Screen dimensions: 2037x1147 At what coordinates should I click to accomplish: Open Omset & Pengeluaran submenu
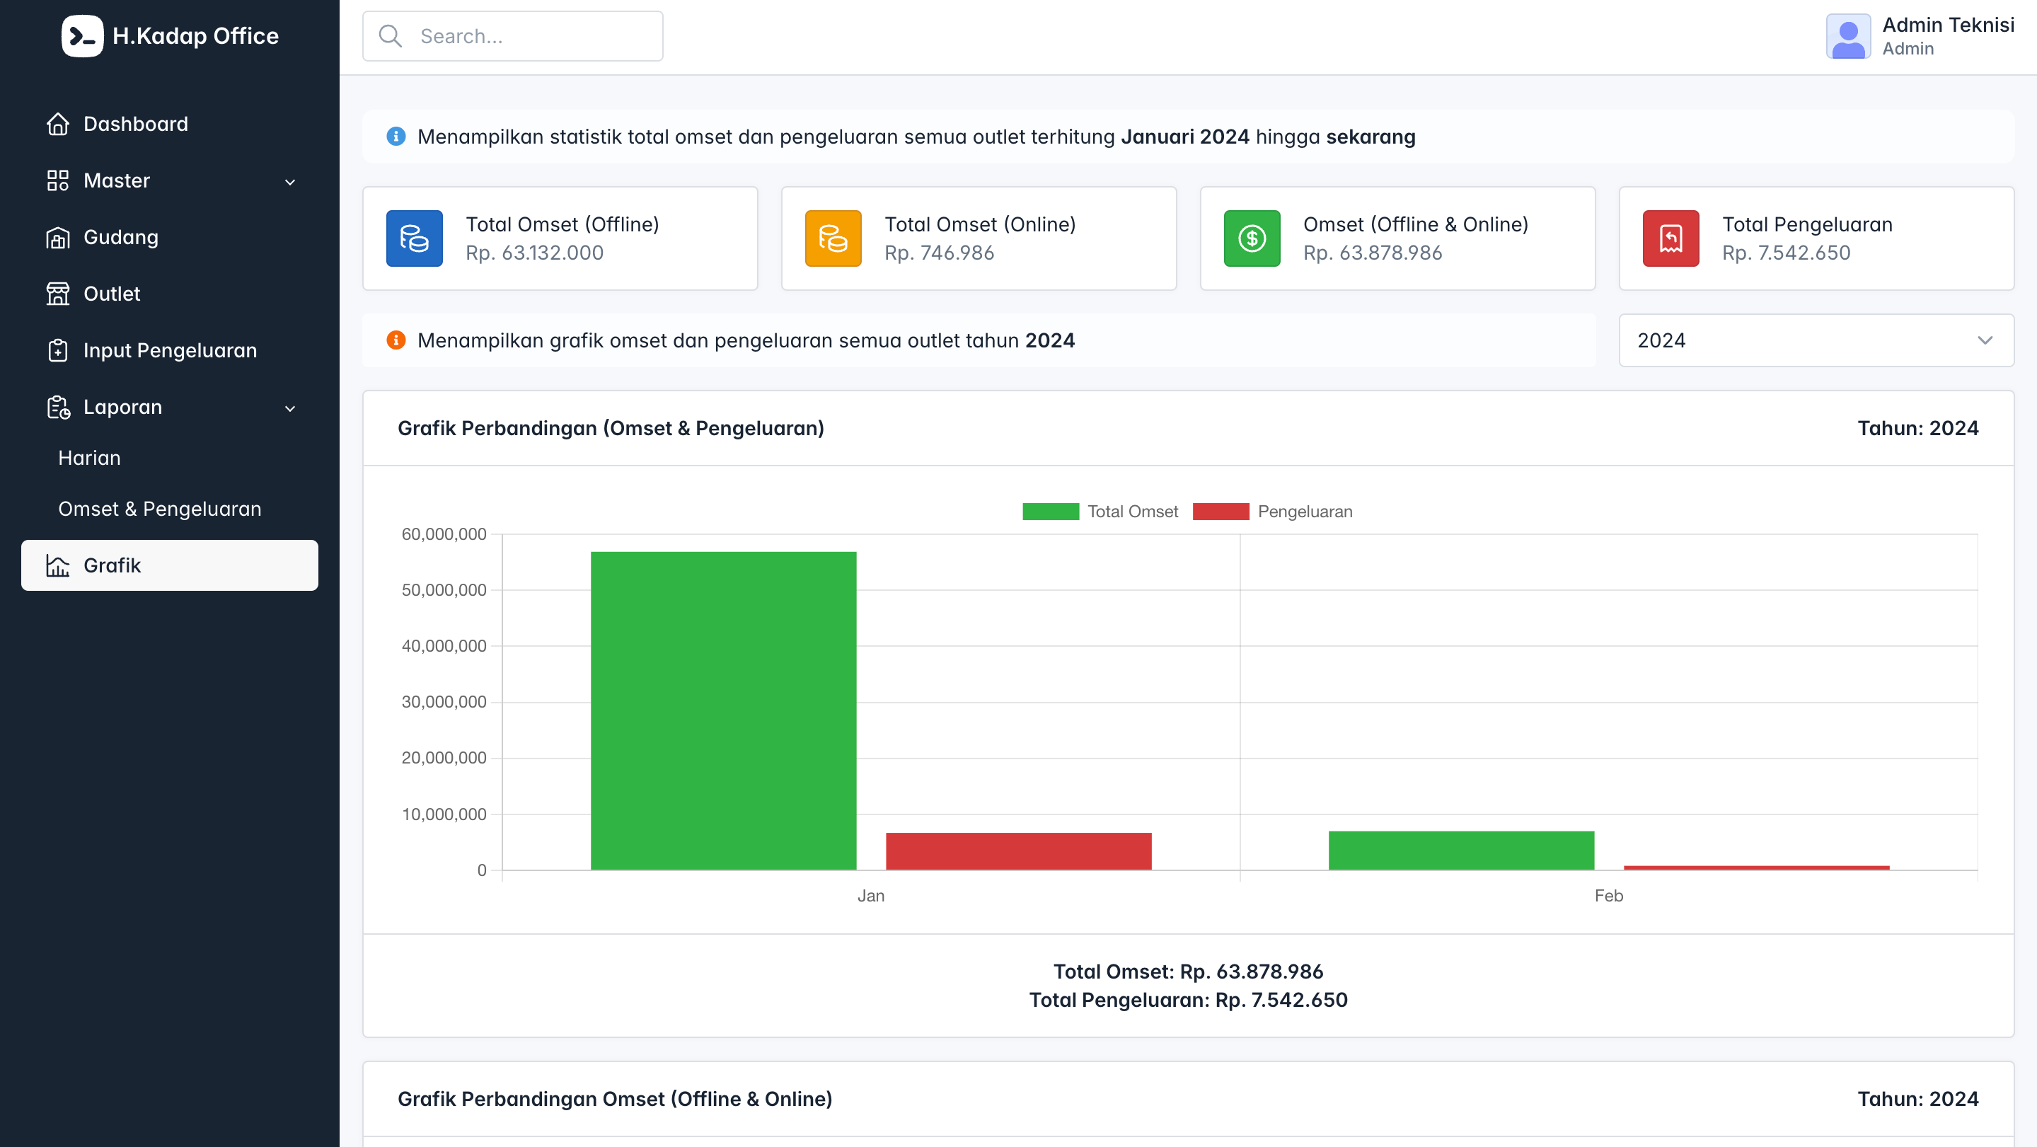click(160, 509)
